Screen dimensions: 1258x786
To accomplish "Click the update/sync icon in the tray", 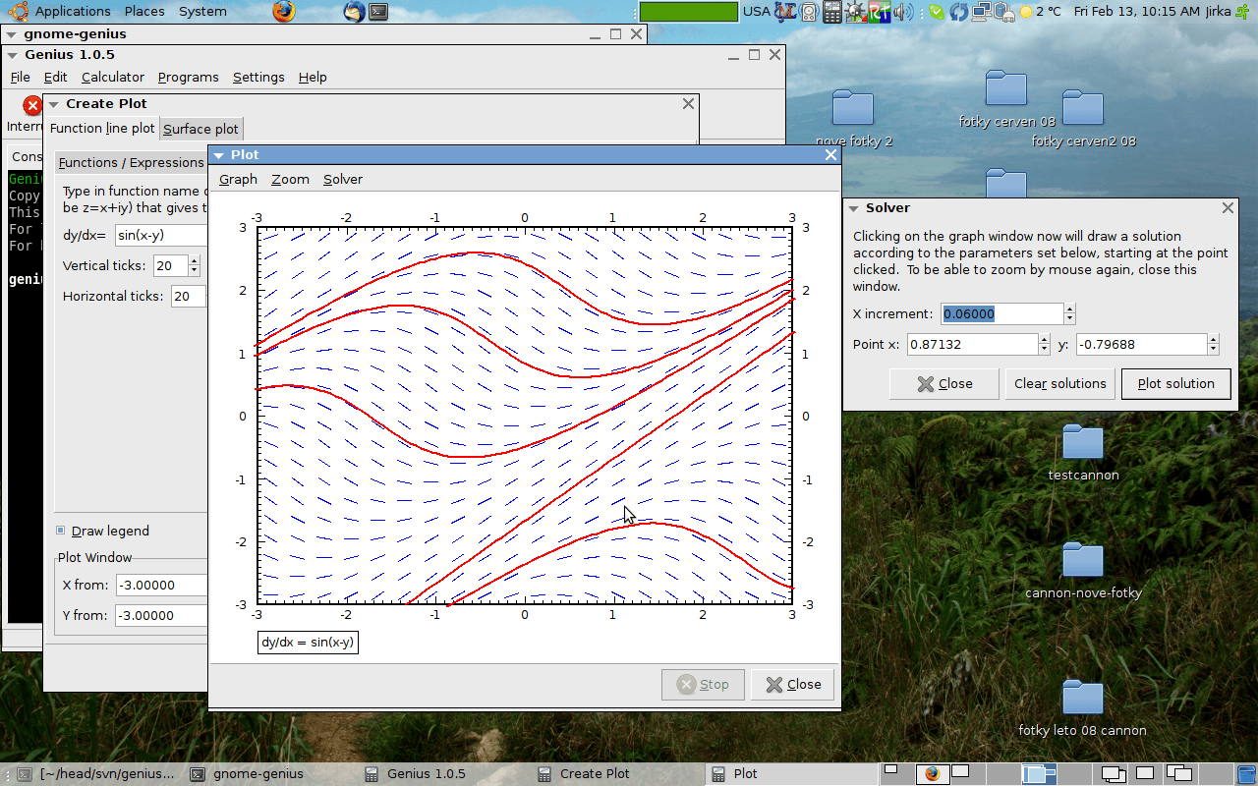I will (959, 12).
